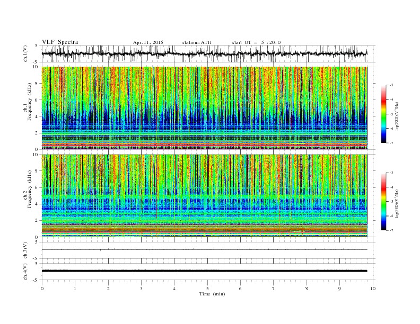Click the "10" tick at the time axis end

(373, 289)
